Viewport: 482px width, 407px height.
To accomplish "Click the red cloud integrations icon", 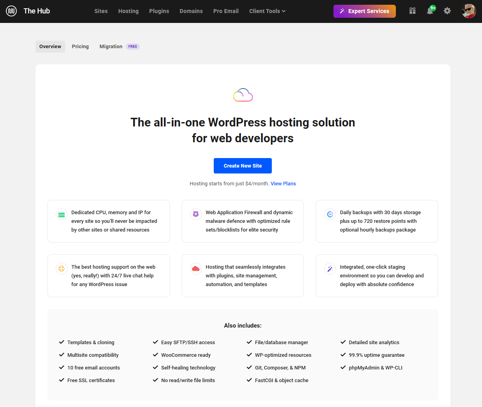I will [196, 269].
